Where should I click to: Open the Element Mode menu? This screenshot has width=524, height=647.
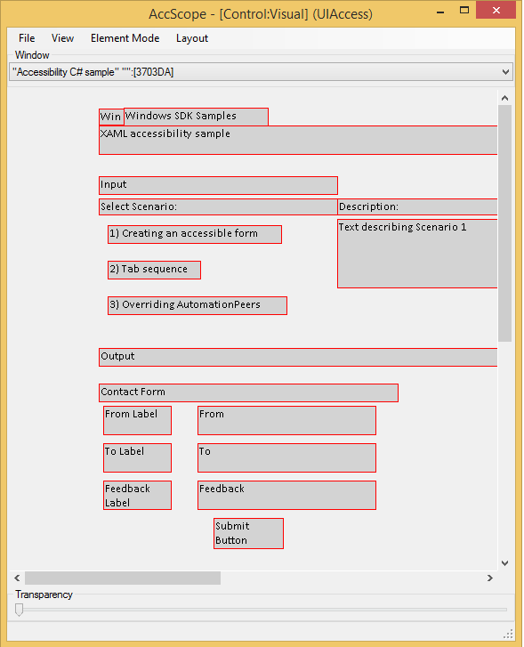(x=125, y=38)
